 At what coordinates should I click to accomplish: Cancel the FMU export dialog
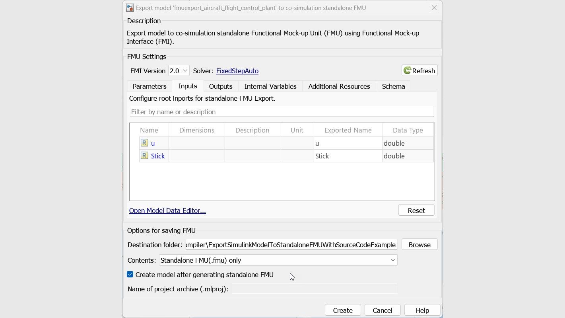tap(382, 310)
